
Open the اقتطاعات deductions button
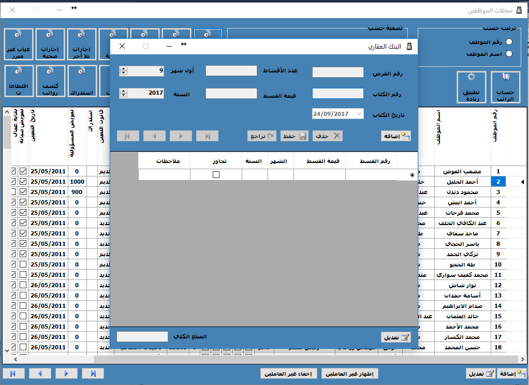tap(18, 82)
